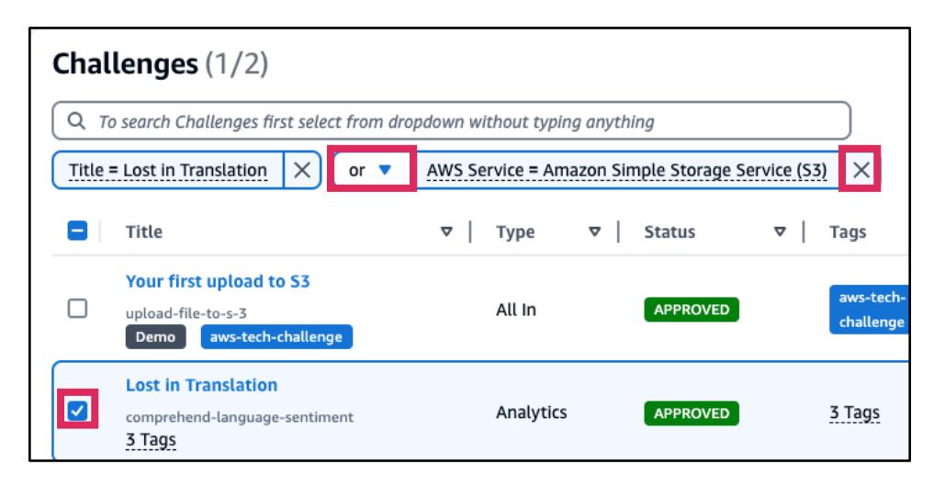Check the Your first upload to S3 row
The height and width of the screenshot is (487, 945).
tap(77, 311)
